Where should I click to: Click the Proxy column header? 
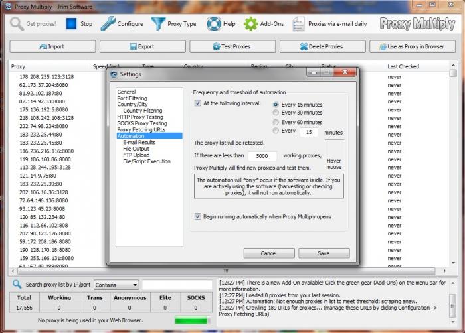coord(18,66)
